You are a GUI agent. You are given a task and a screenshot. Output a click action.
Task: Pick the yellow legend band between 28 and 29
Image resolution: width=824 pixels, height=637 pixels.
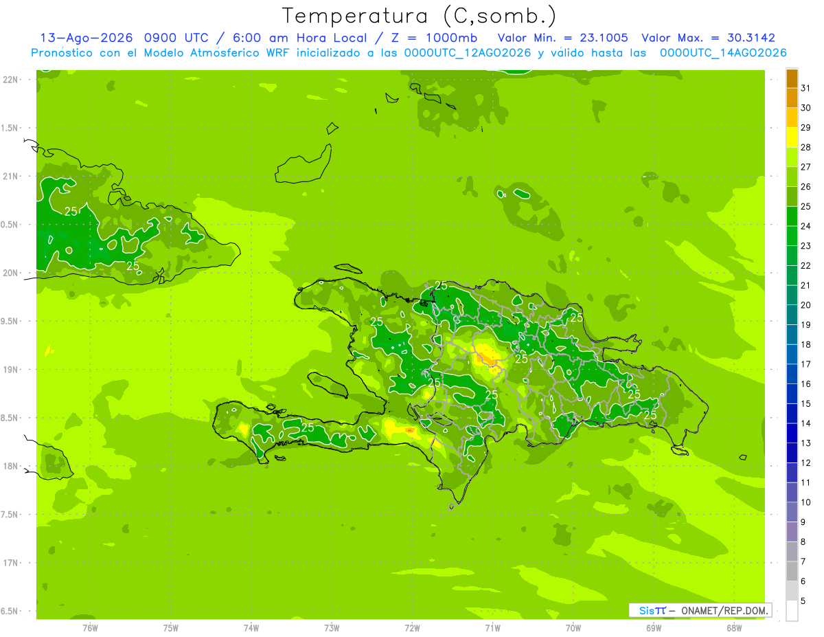click(x=792, y=137)
